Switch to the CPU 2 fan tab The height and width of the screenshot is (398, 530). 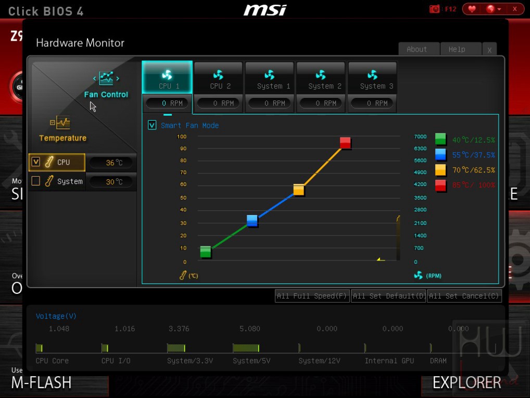(218, 78)
